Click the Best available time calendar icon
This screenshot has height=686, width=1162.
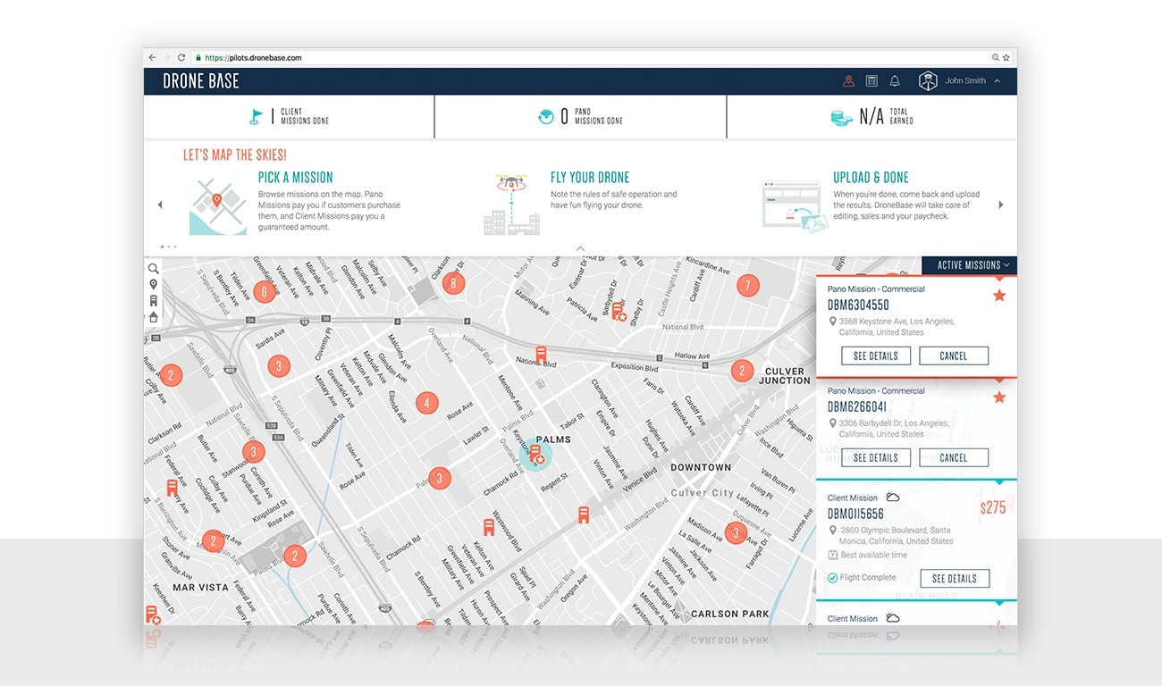coord(833,556)
